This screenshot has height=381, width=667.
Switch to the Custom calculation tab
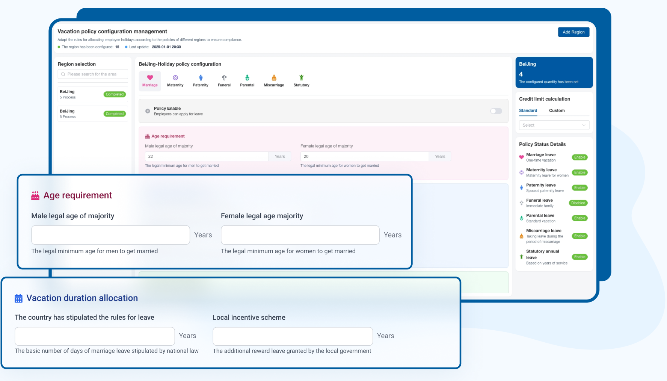(557, 110)
